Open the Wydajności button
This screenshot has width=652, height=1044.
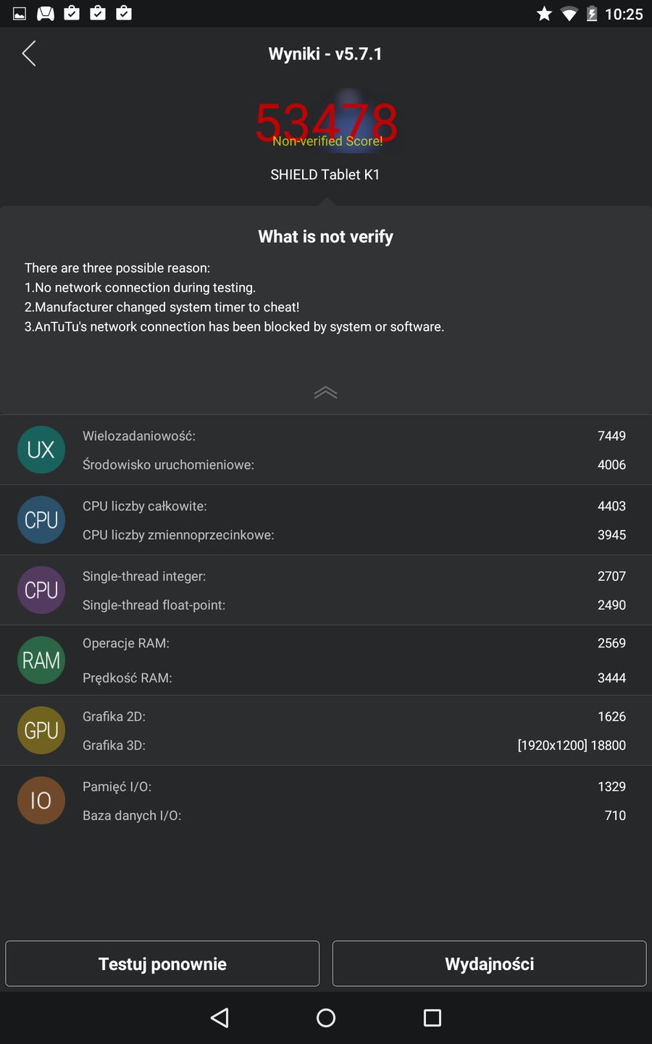[x=489, y=964]
